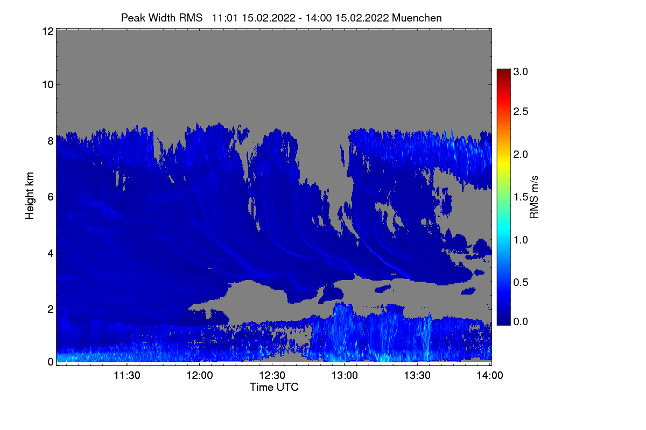
Task: Click the colorbar value 1.0
Action: [x=521, y=239]
